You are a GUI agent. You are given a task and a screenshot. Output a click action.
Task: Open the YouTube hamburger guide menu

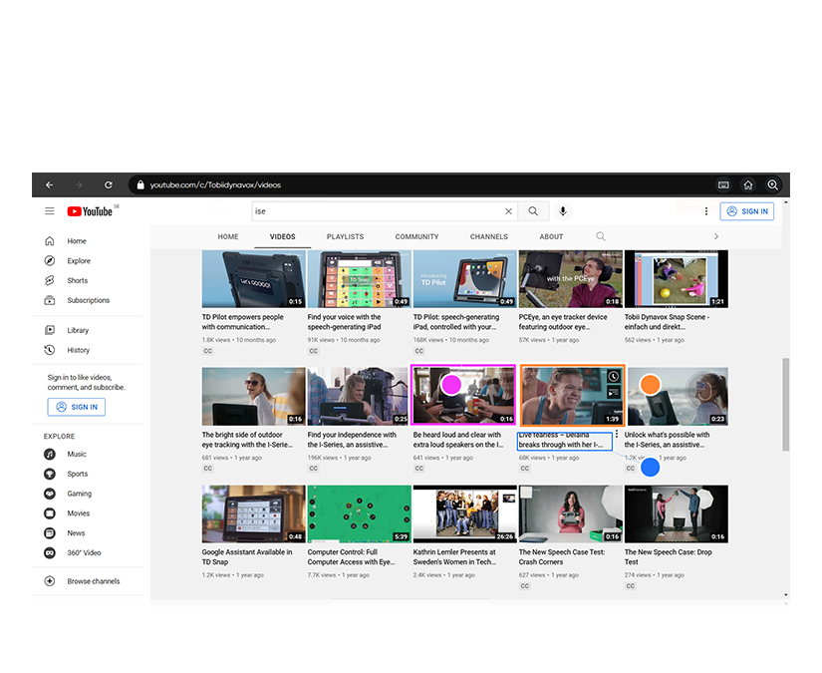point(50,211)
